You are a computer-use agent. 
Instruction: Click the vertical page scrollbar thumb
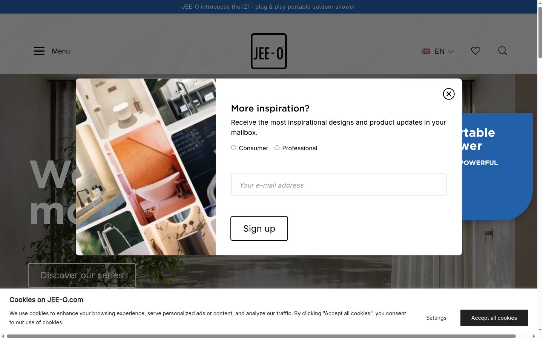[x=540, y=32]
